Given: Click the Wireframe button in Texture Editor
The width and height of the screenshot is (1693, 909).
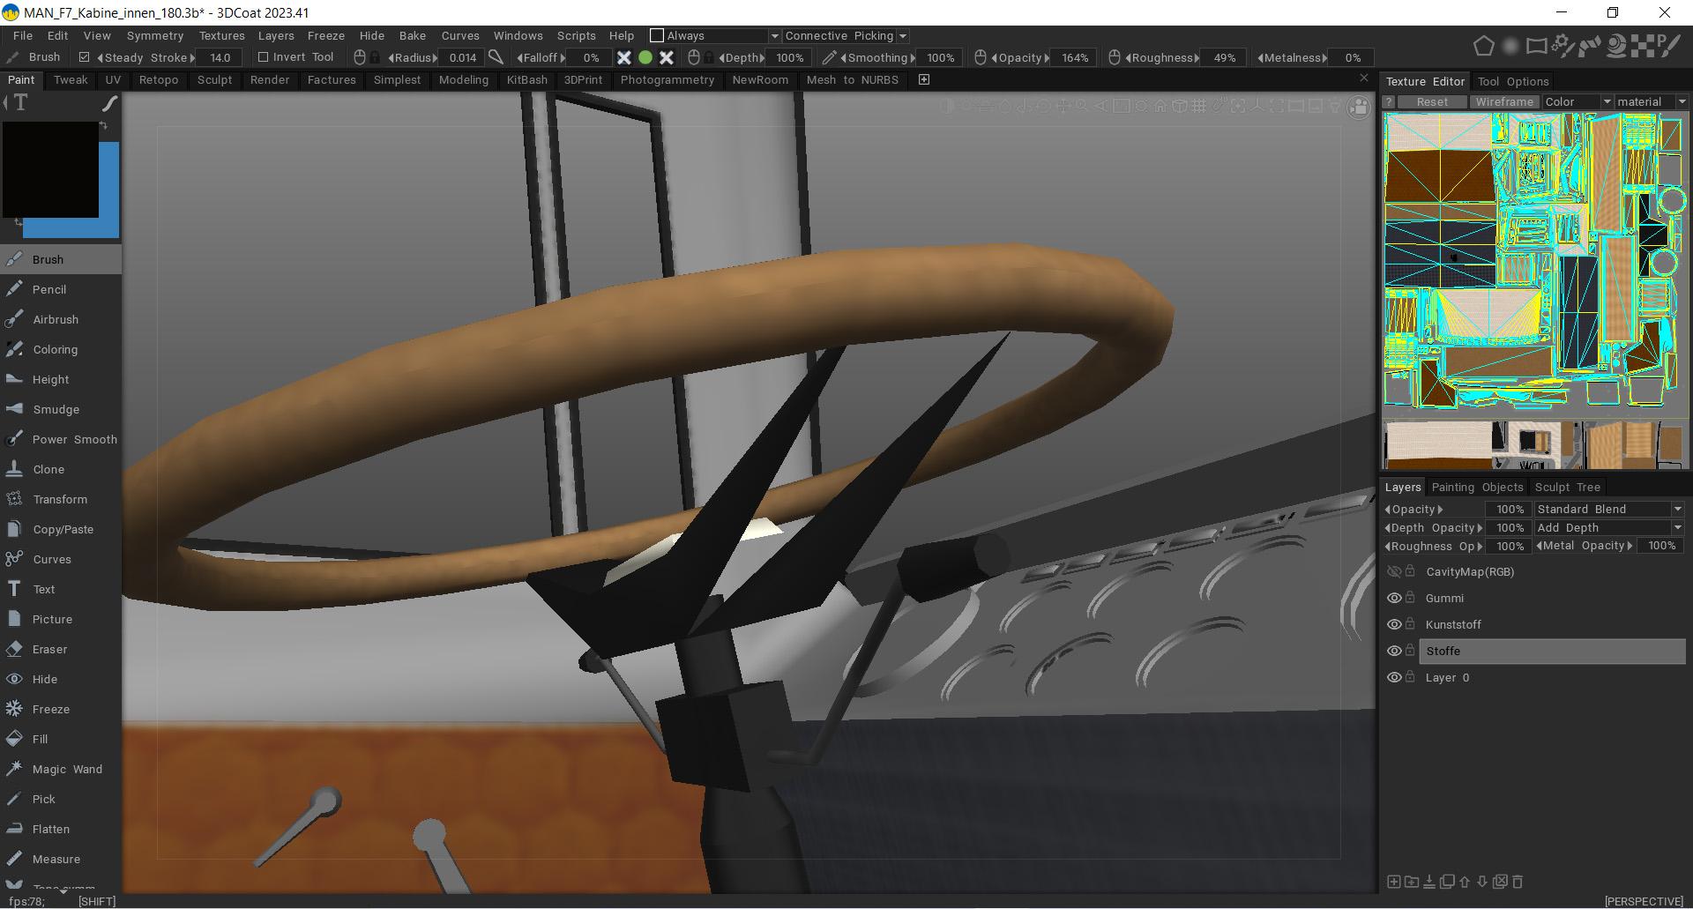Looking at the screenshot, I should point(1503,102).
